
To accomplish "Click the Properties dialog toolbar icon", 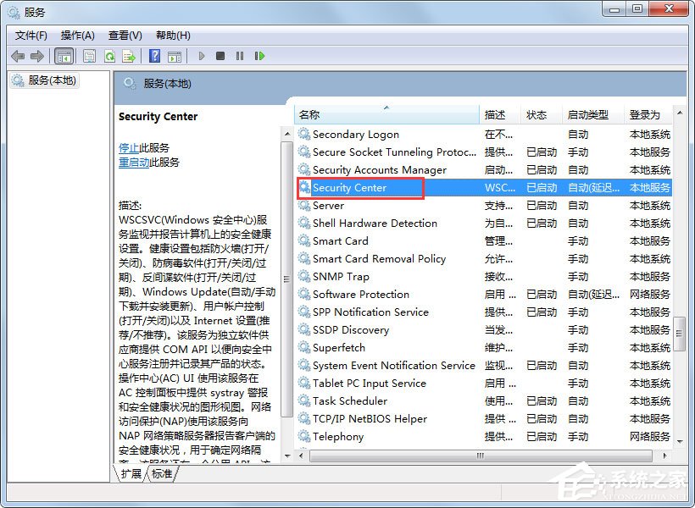I will [x=87, y=56].
